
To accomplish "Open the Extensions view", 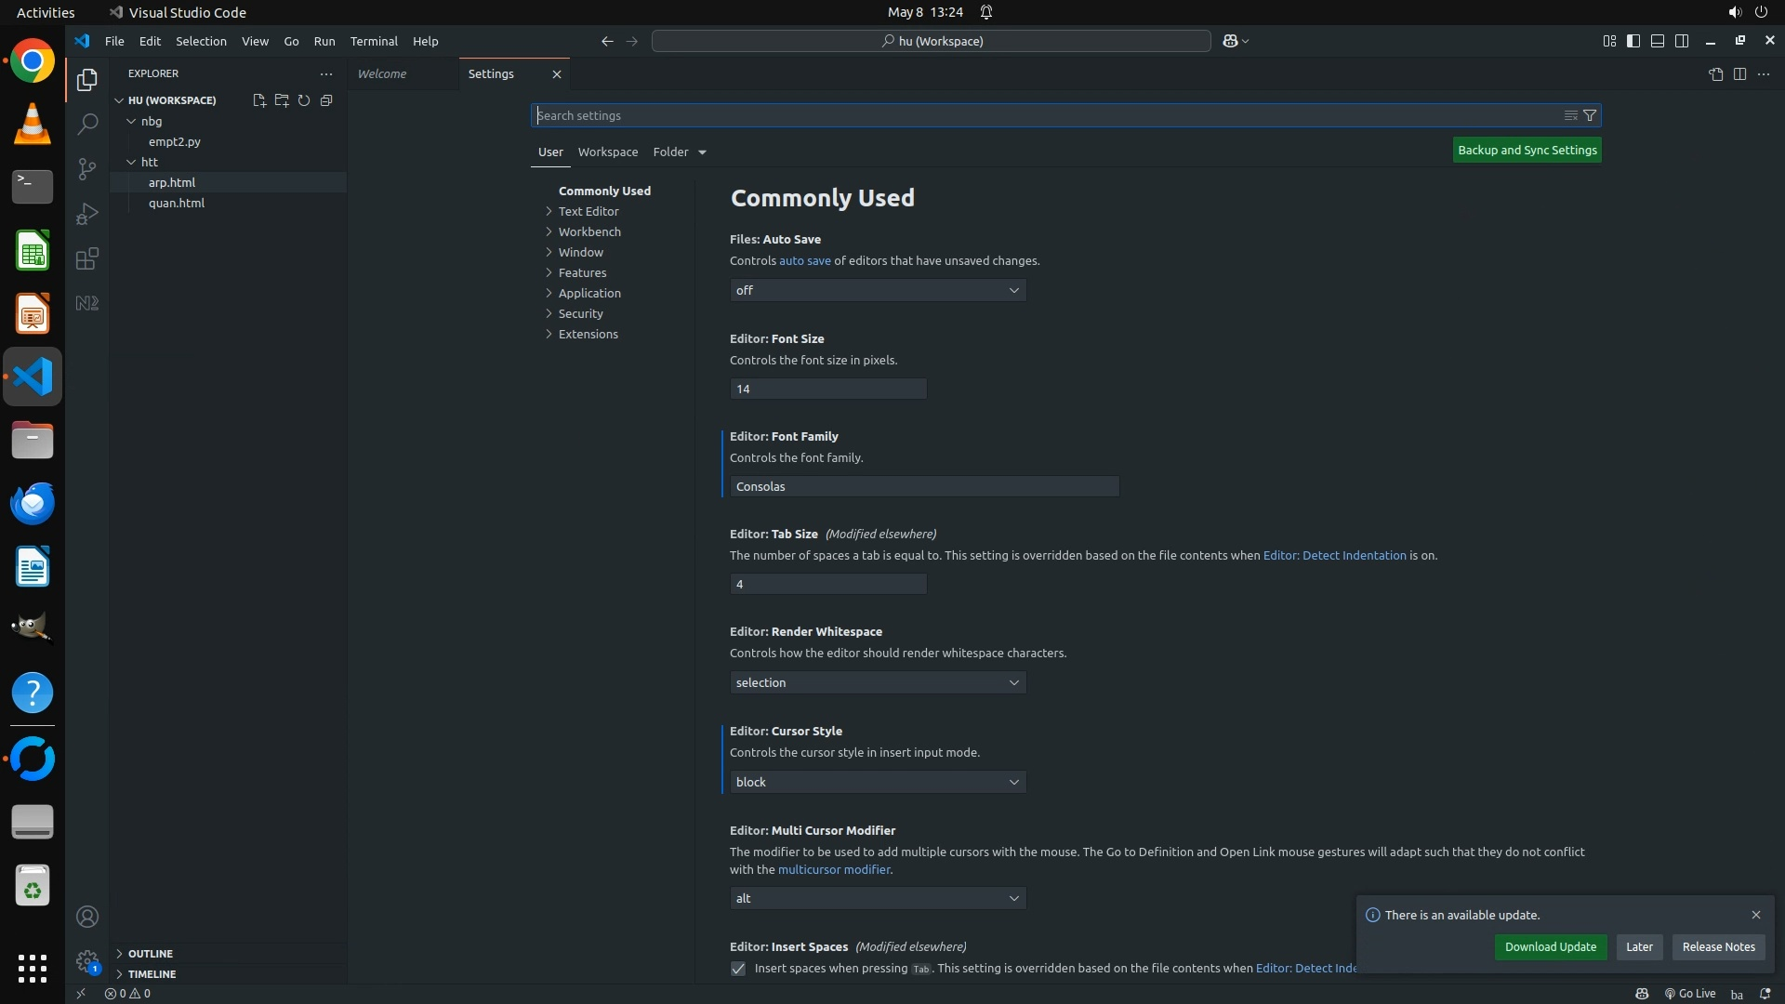I will pyautogui.click(x=87, y=258).
